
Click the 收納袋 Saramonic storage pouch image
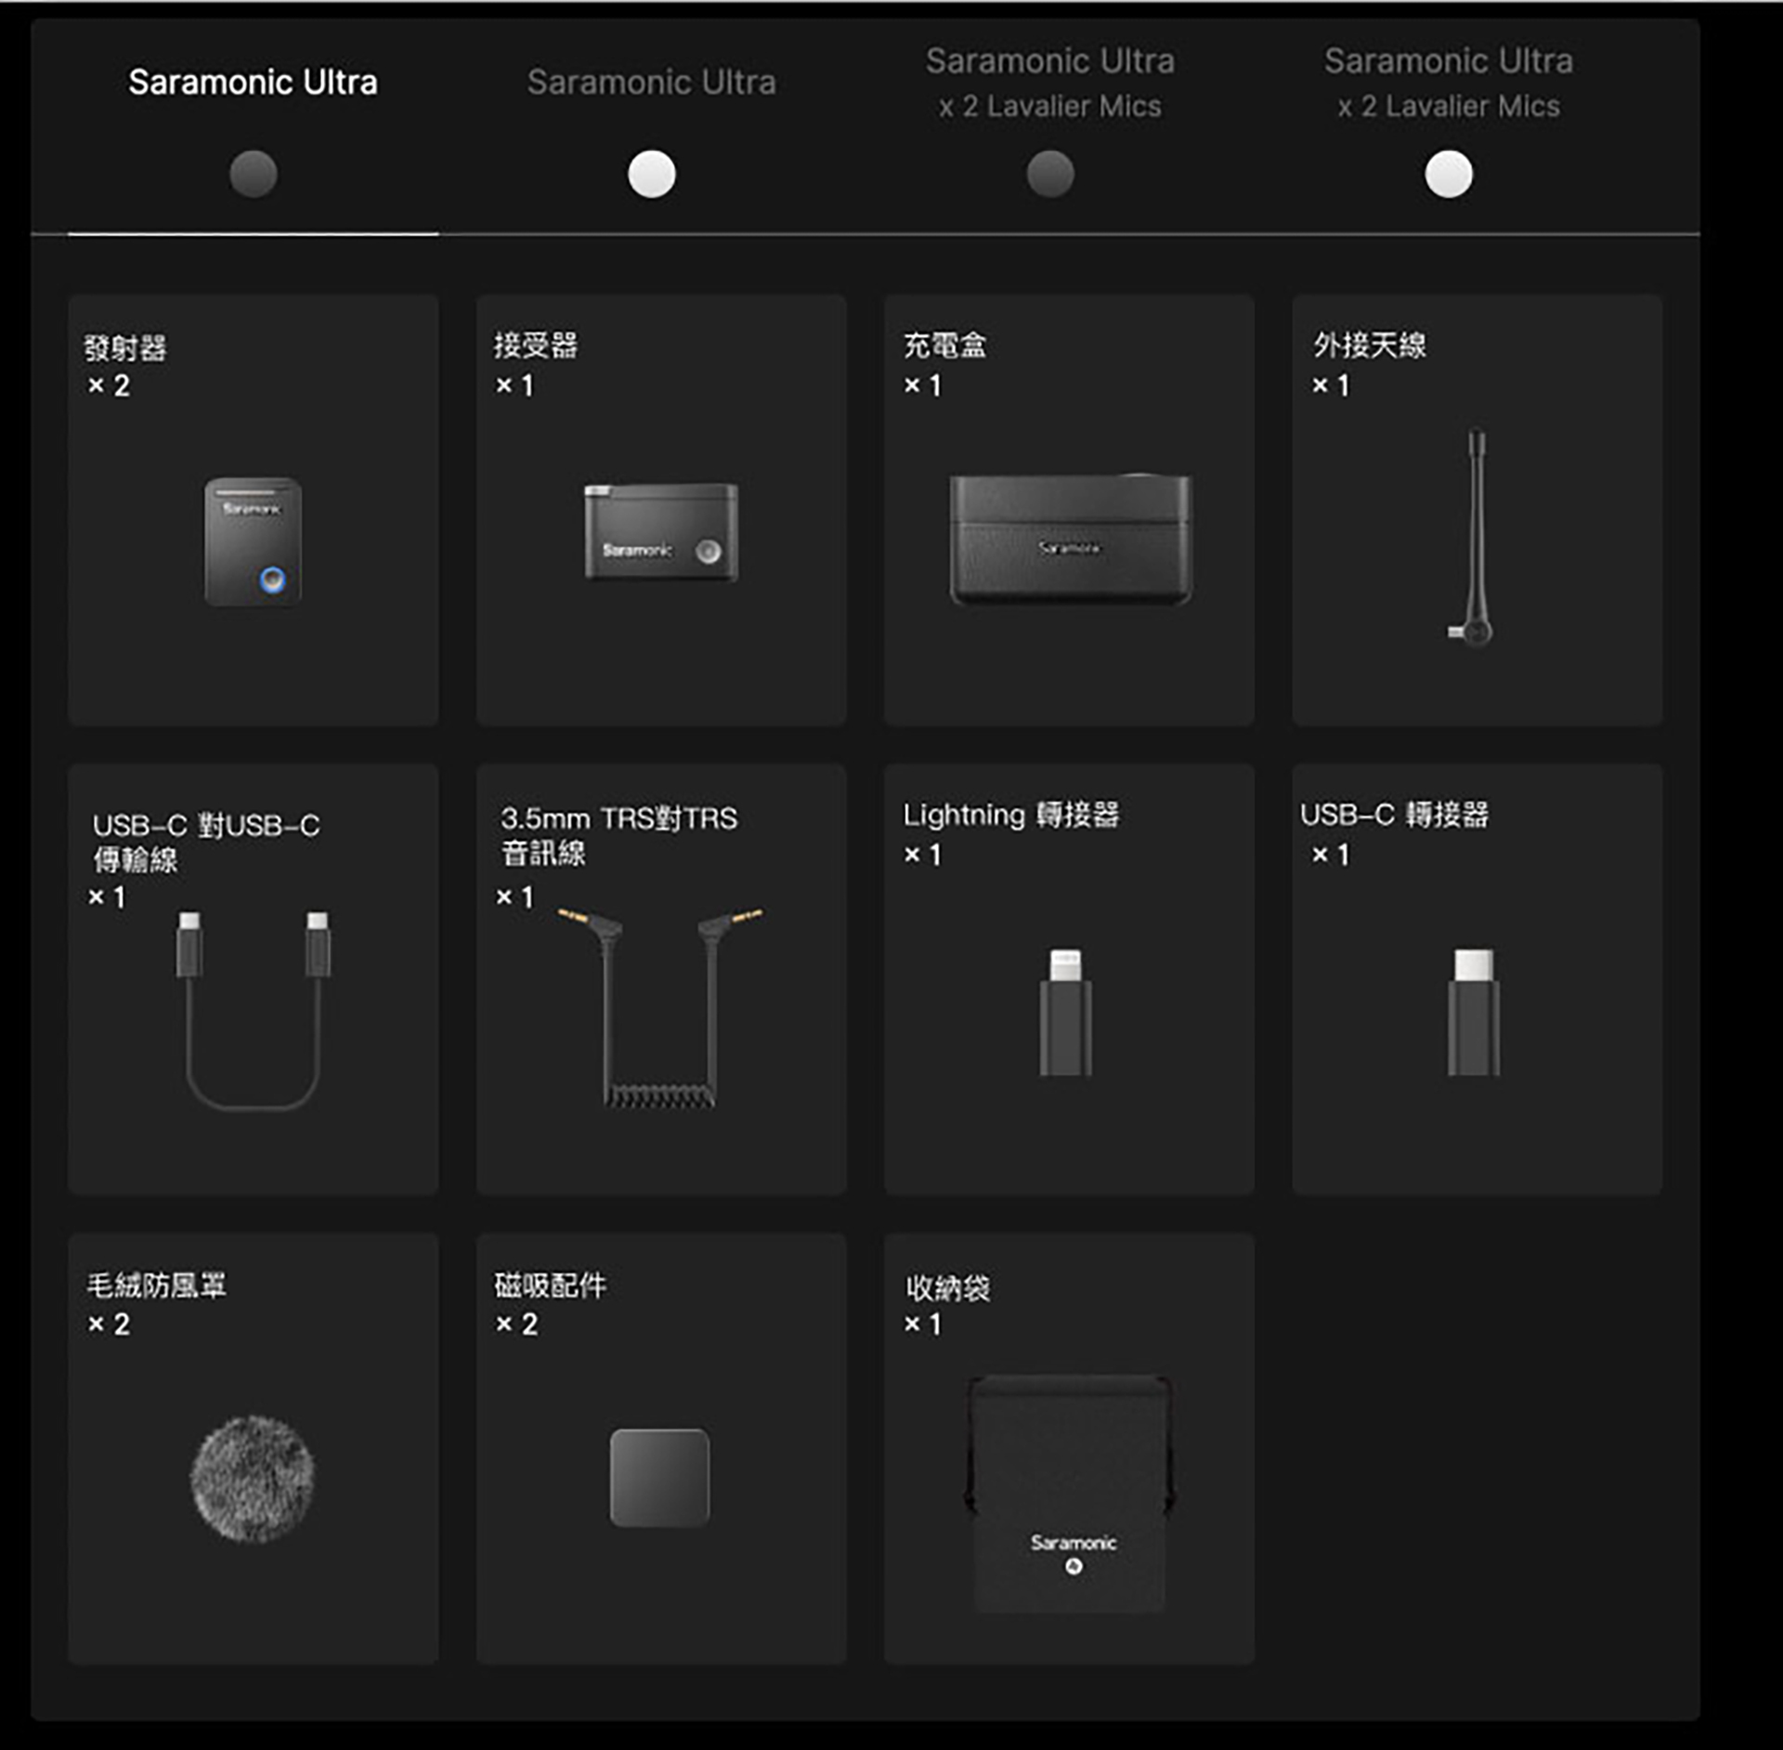1070,1494
